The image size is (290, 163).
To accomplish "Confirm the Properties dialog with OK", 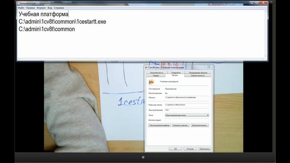I will pos(175,149).
